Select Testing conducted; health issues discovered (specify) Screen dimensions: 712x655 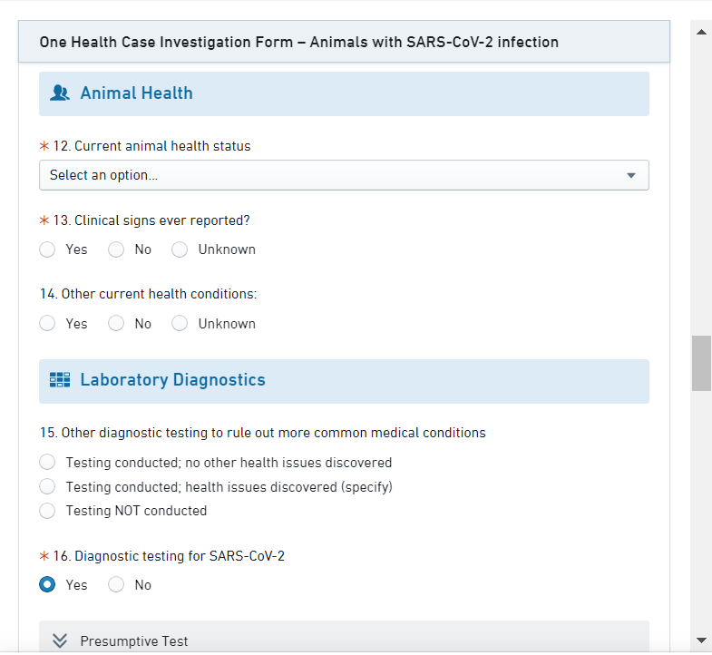(x=48, y=487)
